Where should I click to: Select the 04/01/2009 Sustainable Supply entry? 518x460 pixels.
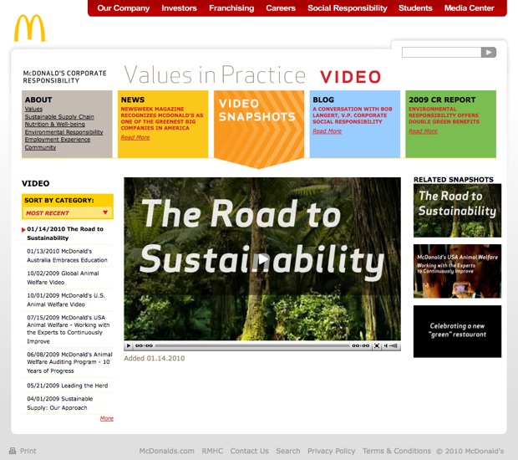(x=60, y=403)
